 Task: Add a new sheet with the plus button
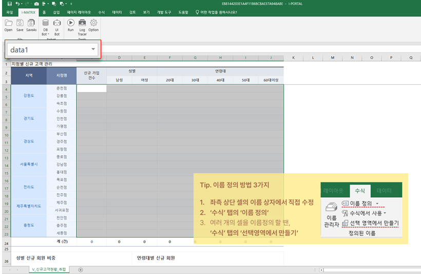click(x=80, y=269)
